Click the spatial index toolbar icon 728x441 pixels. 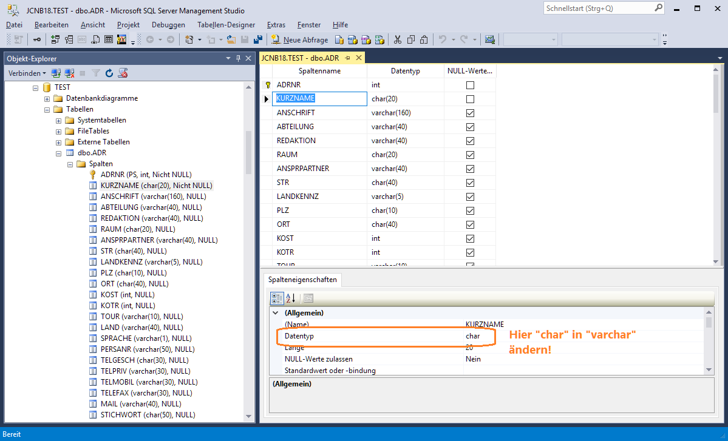121,39
